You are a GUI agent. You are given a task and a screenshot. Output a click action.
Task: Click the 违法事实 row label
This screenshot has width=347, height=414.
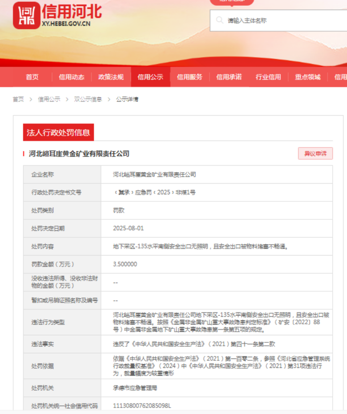tap(43, 344)
